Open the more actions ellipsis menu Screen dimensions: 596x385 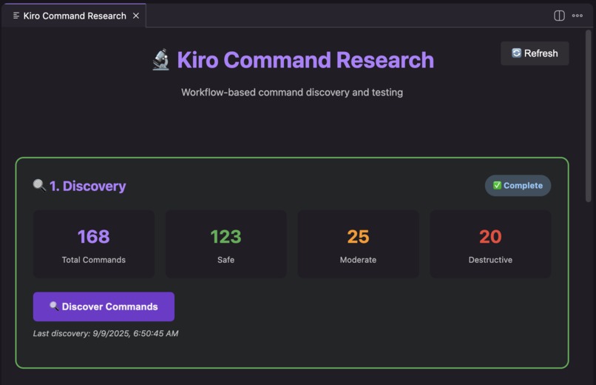click(578, 16)
